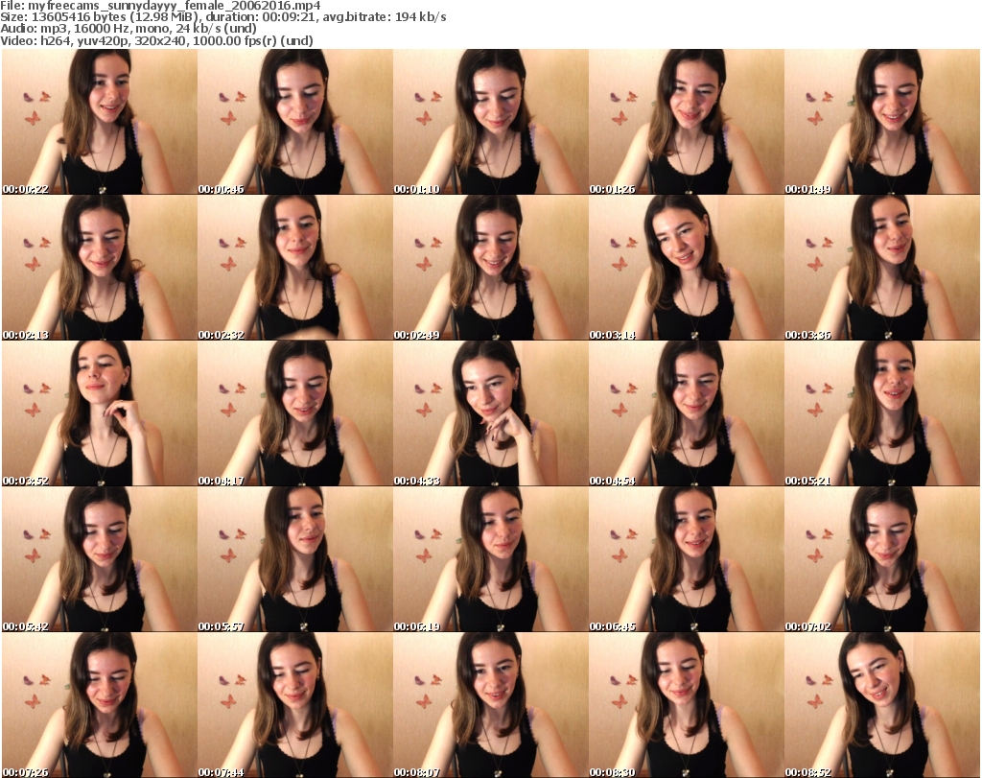Open the frame at 00:00:46
The height and width of the screenshot is (778, 982).
295,122
